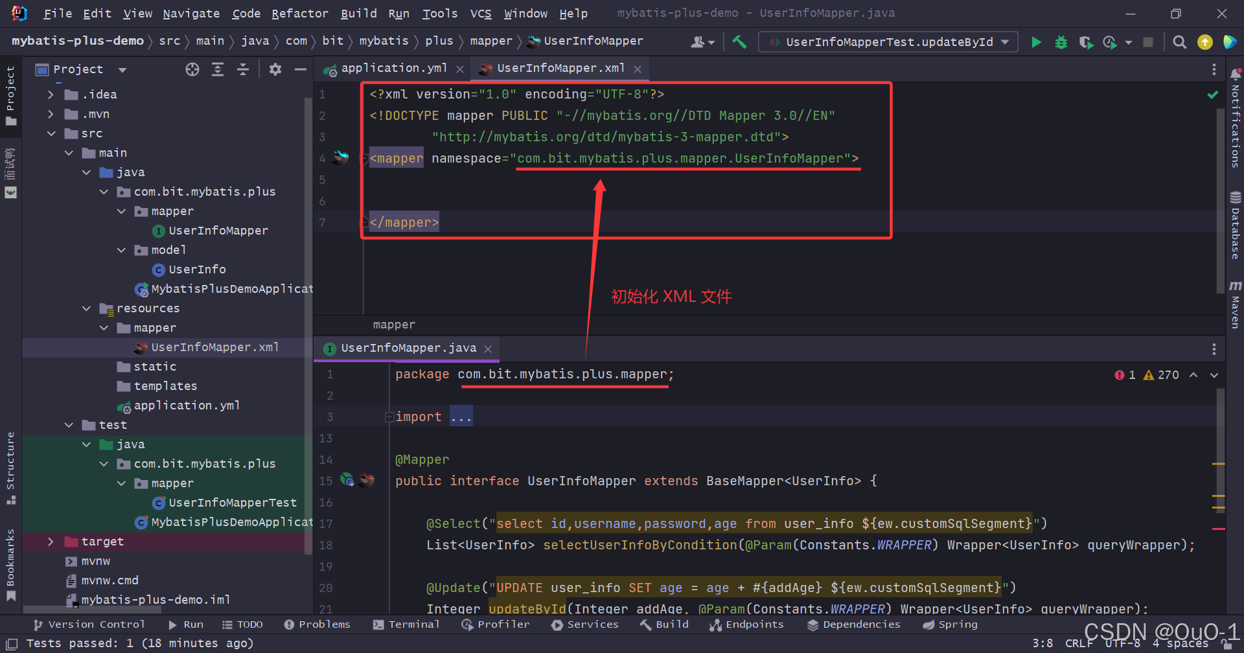Open Project panel settings gear
Viewport: 1244px width, 653px height.
(275, 69)
